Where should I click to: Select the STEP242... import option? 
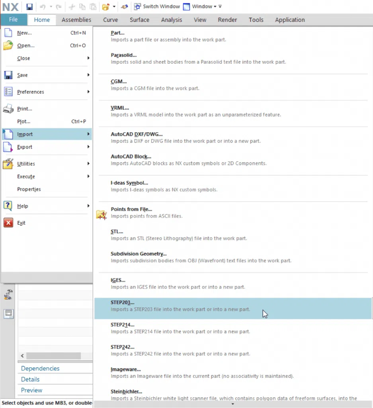233,351
